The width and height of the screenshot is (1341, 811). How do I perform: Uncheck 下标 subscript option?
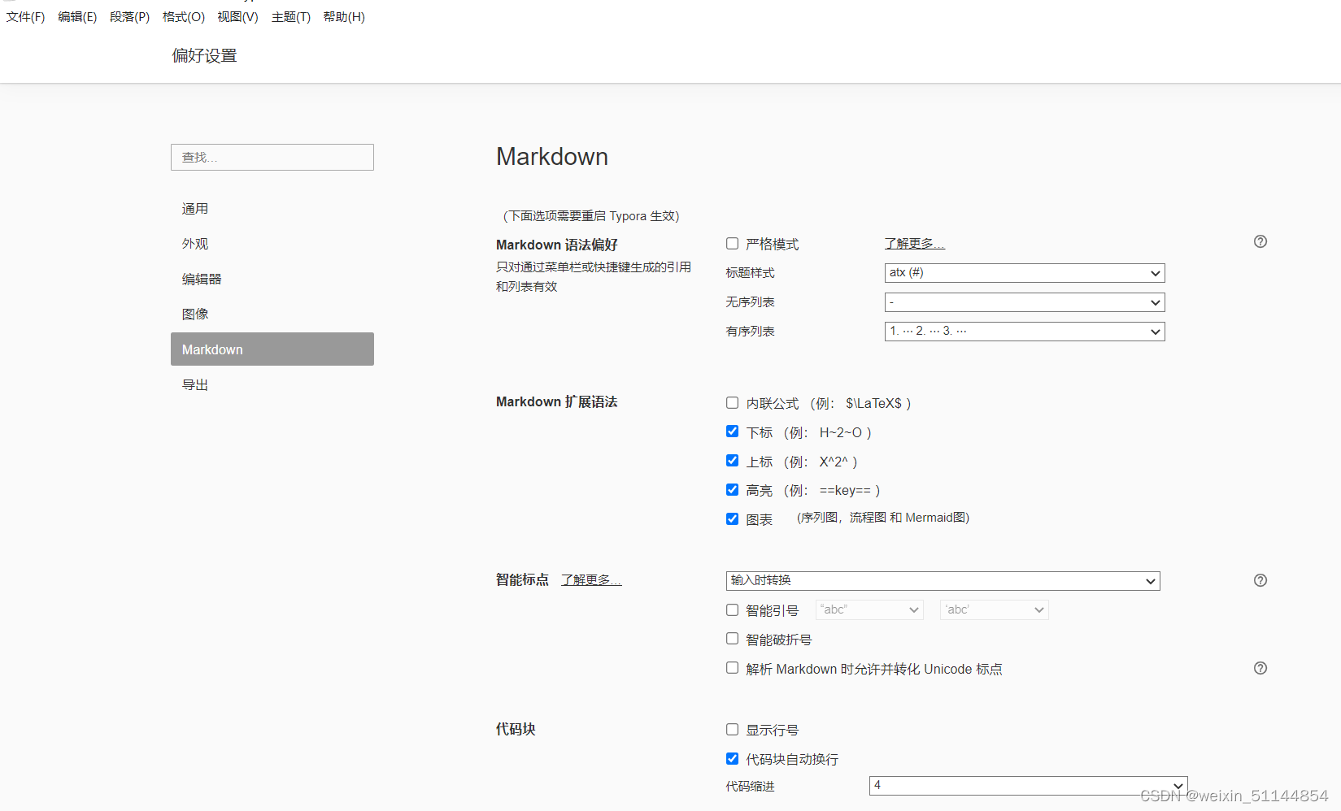point(732,432)
